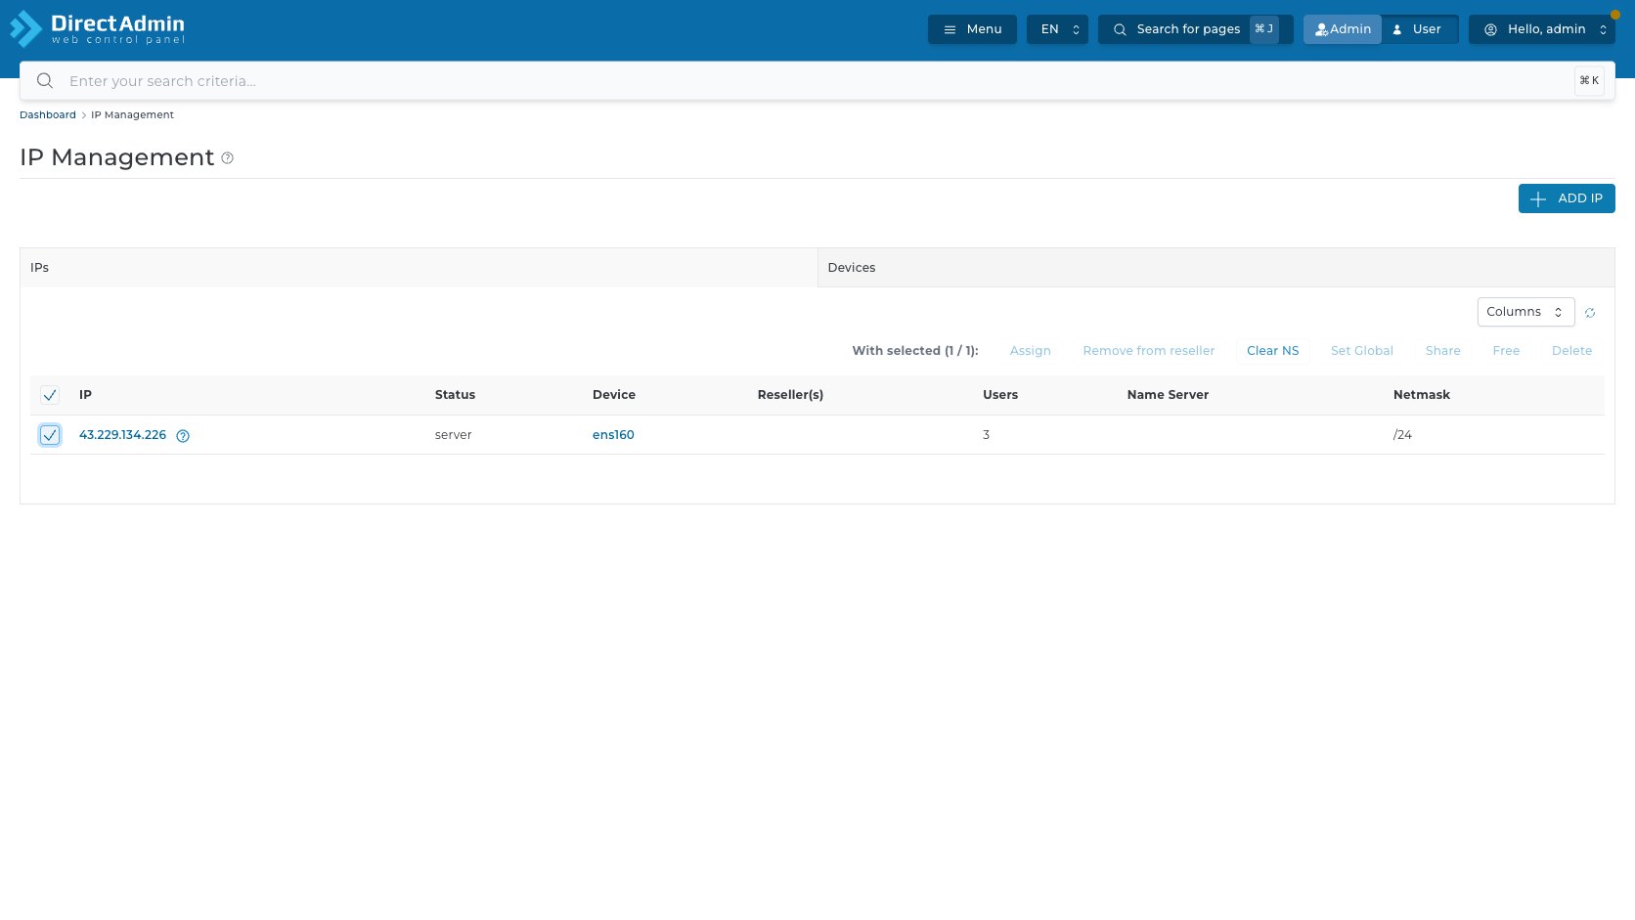Viewport: 1635px width, 920px height.
Task: Focus the search criteria input field
Action: [817, 81]
